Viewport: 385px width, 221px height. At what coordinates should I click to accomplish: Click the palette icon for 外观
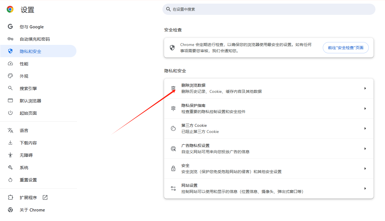pos(10,76)
